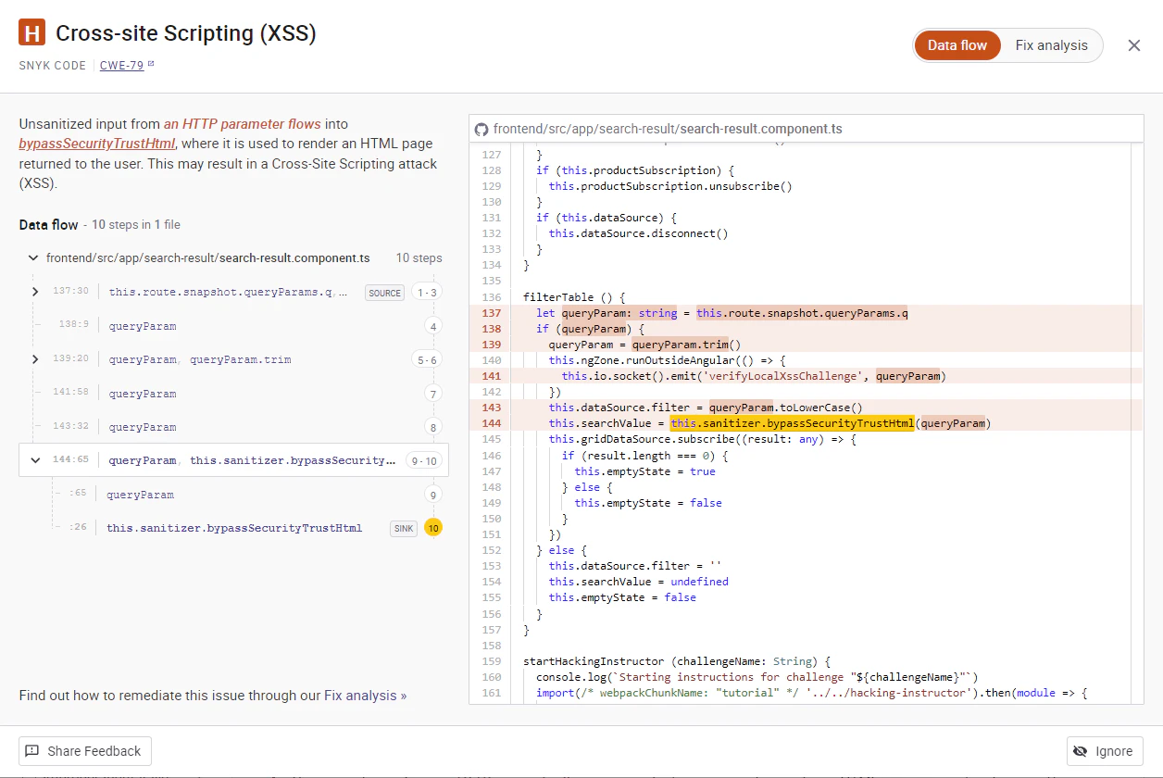Switch to the Data flow tab
The width and height of the screenshot is (1163, 778).
pyautogui.click(x=957, y=45)
